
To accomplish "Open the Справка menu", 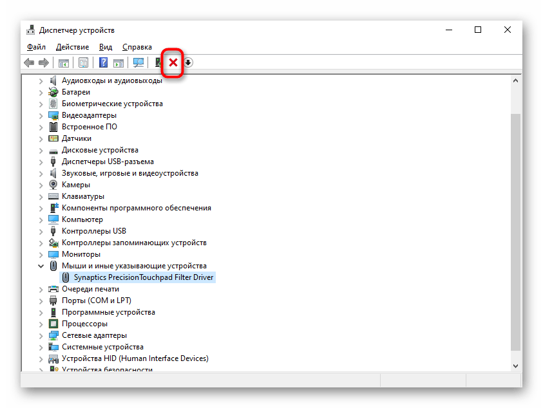I will pos(137,46).
